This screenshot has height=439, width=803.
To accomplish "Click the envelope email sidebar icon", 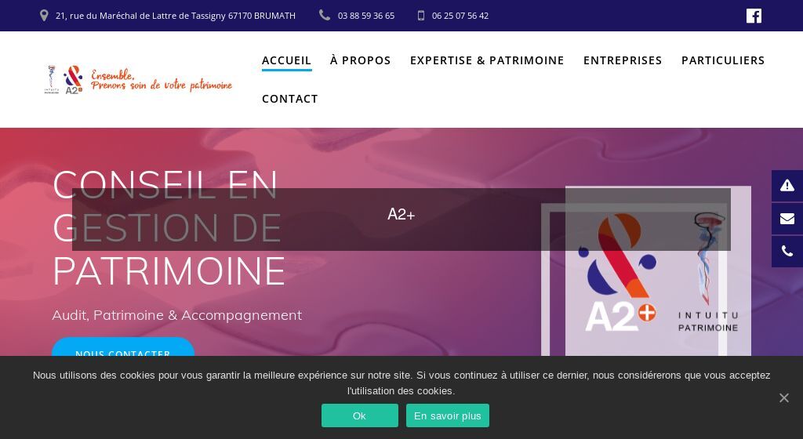I will pos(787,219).
